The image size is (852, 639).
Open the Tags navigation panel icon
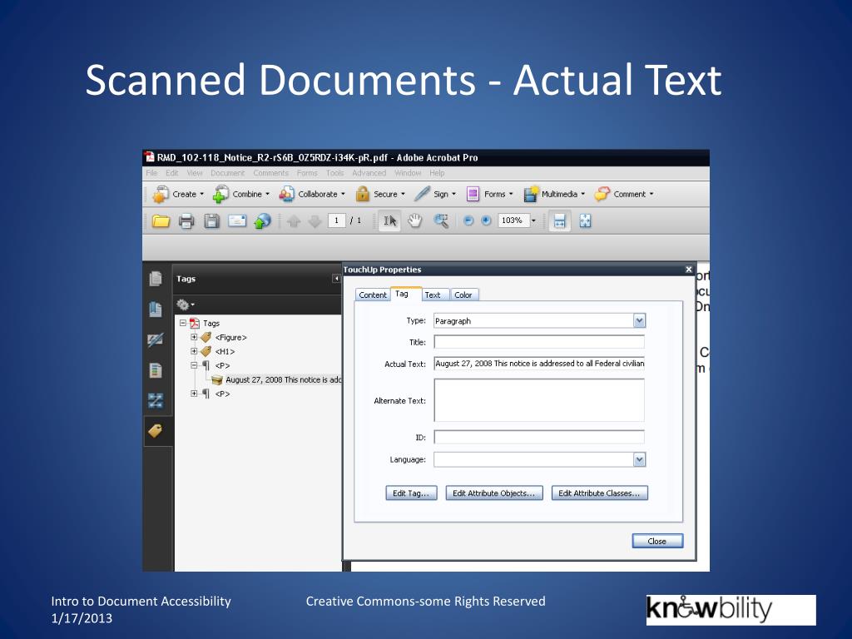click(x=156, y=432)
